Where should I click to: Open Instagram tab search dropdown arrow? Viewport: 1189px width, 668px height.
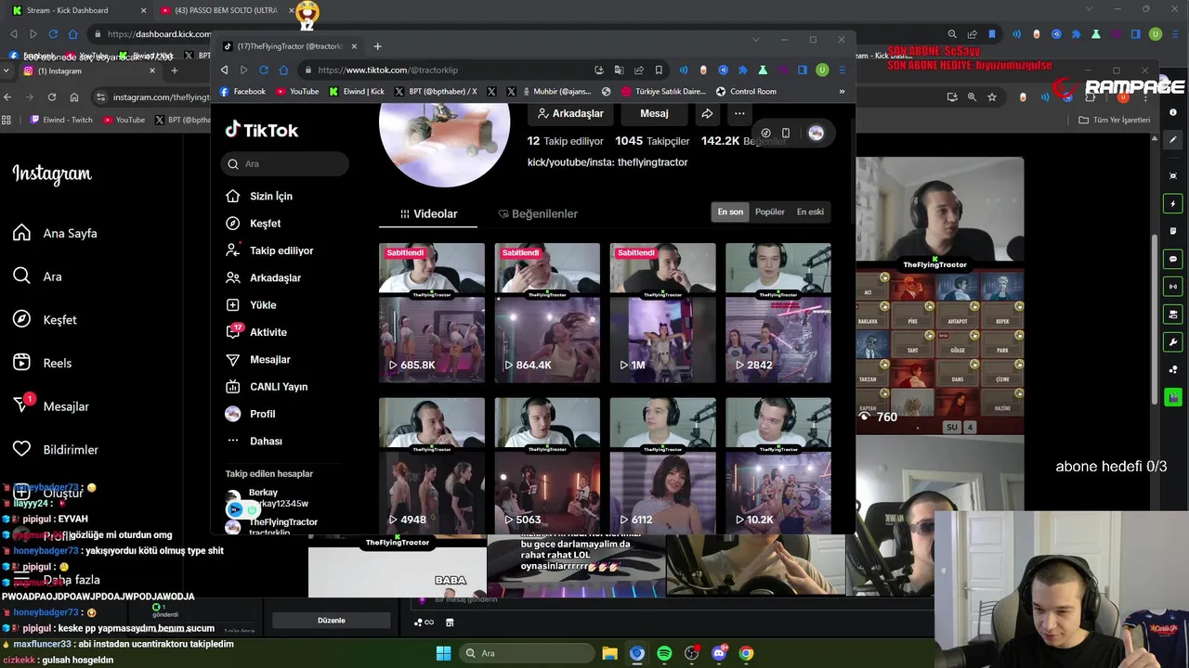[7, 71]
